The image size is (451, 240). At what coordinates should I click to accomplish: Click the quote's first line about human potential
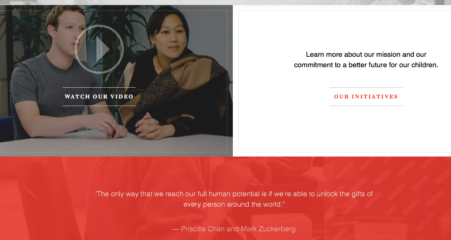[234, 194]
